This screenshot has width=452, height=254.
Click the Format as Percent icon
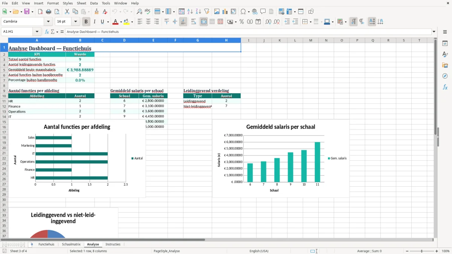point(241,22)
